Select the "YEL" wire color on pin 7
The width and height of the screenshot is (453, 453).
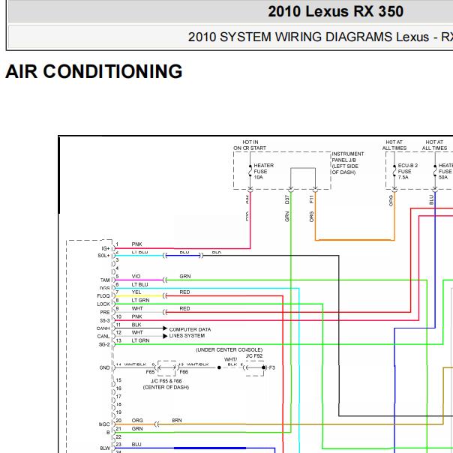pyautogui.click(x=136, y=292)
